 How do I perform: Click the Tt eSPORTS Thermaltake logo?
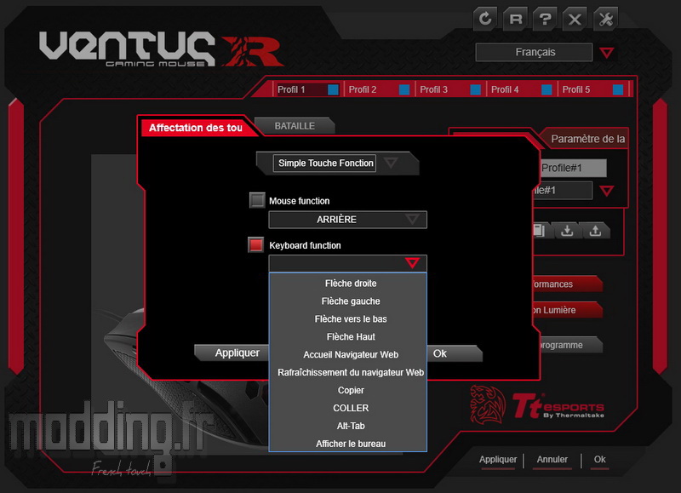[558, 406]
